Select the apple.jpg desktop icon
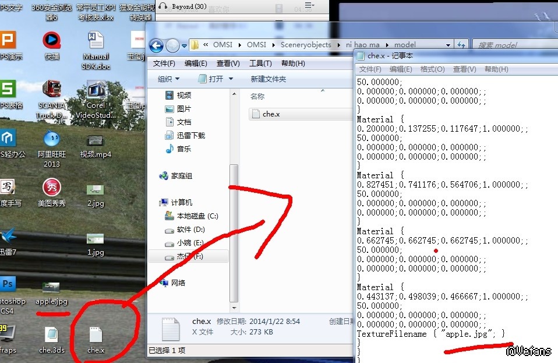The image size is (558, 363). pyautogui.click(x=52, y=293)
